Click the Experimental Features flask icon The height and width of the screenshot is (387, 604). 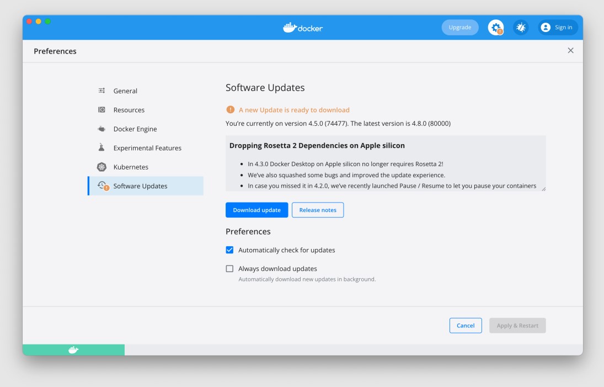coord(101,147)
